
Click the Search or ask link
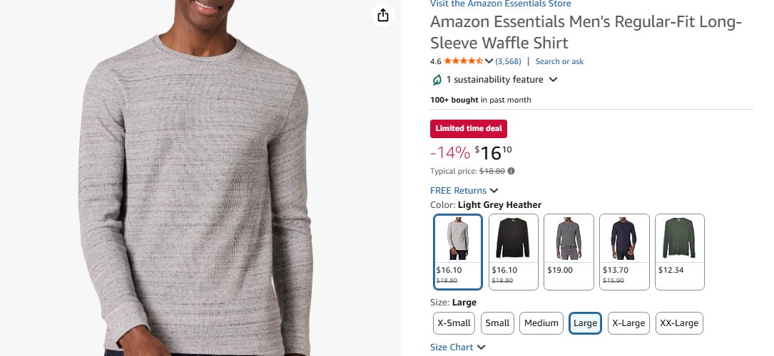point(559,61)
